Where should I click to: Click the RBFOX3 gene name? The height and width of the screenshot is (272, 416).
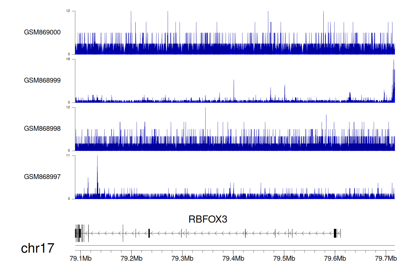pos(208,219)
